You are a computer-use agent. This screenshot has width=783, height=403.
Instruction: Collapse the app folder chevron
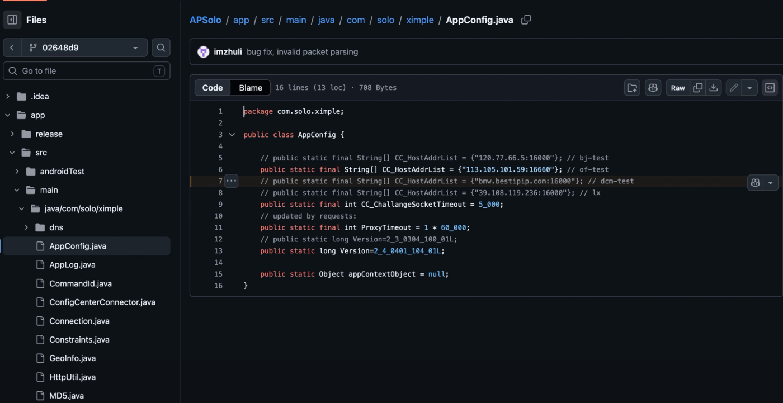(x=8, y=115)
